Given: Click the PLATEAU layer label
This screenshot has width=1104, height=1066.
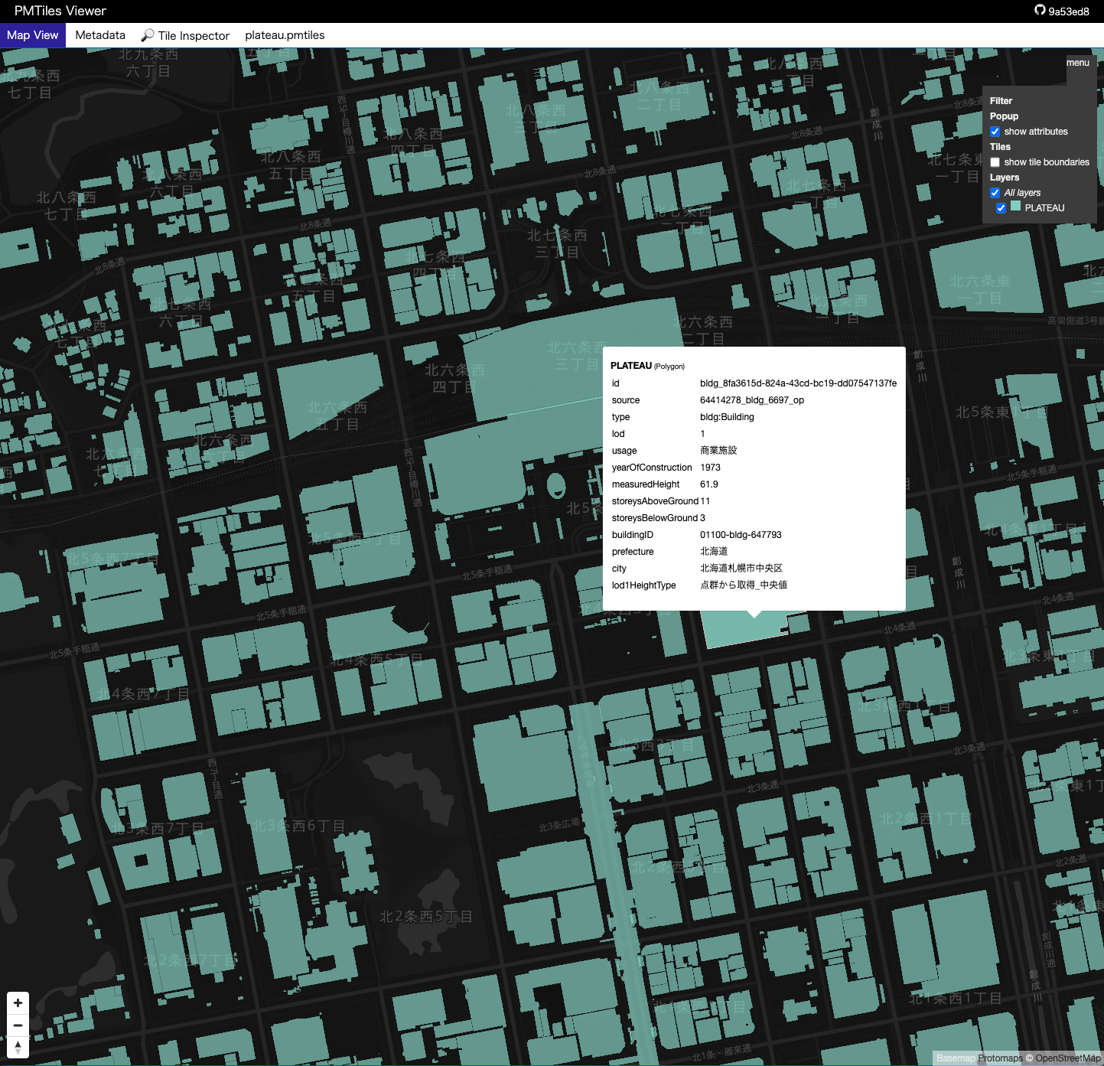Looking at the screenshot, I should pyautogui.click(x=1044, y=208).
